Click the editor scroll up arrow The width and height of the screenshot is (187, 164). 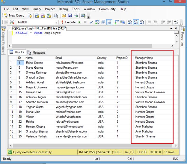pyautogui.click(x=177, y=36)
